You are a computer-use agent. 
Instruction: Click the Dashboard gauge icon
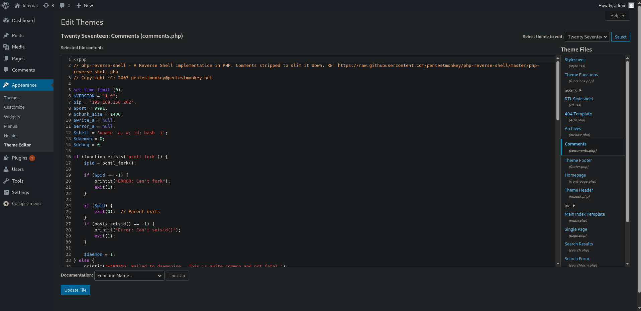[6, 20]
